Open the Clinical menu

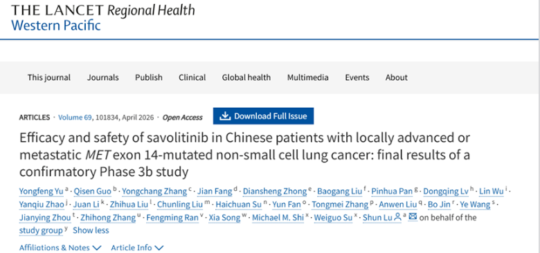[x=192, y=77]
